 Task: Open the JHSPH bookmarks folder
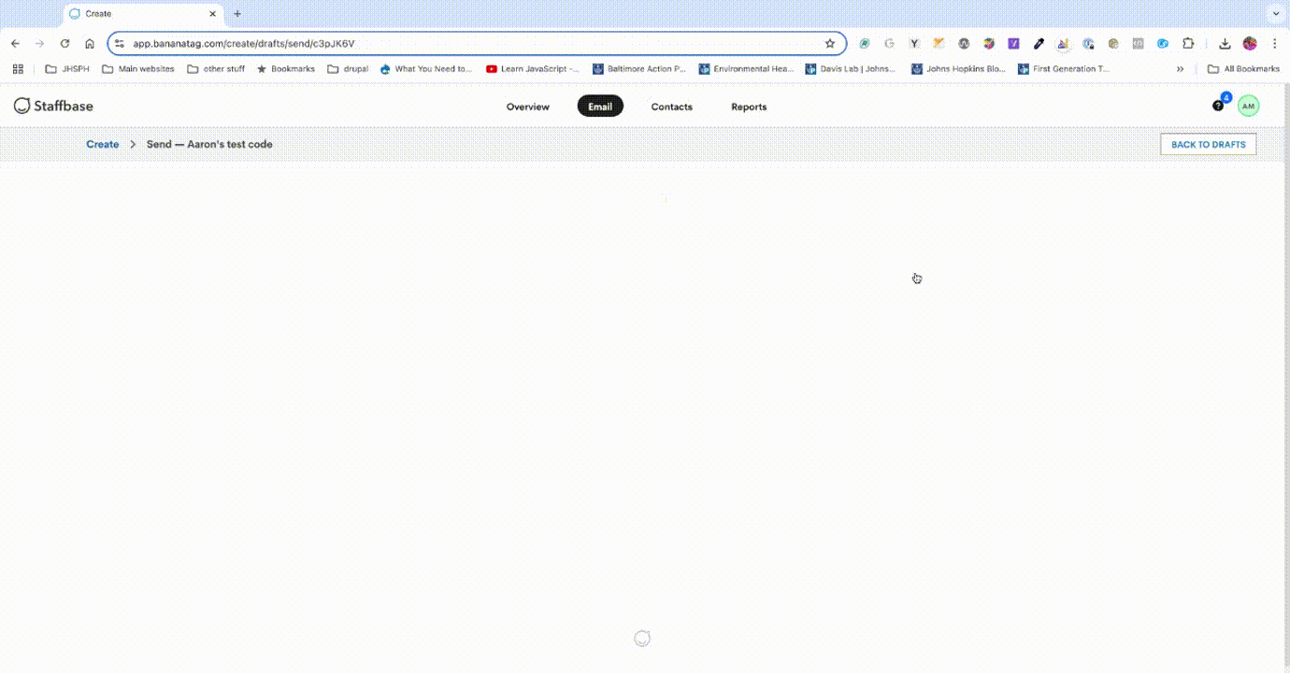(67, 68)
